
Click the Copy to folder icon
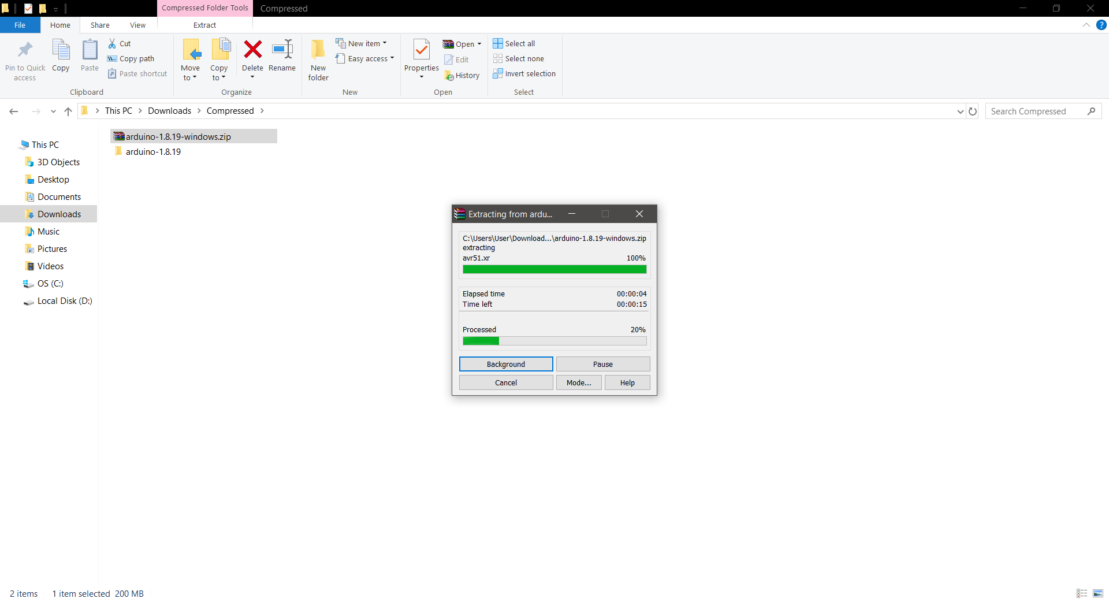(x=220, y=50)
